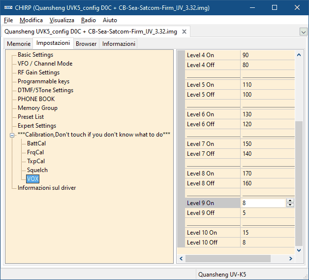Screen dimensions: 309x280
Task: Collapse the Calibration tree node
Action: 12,135
